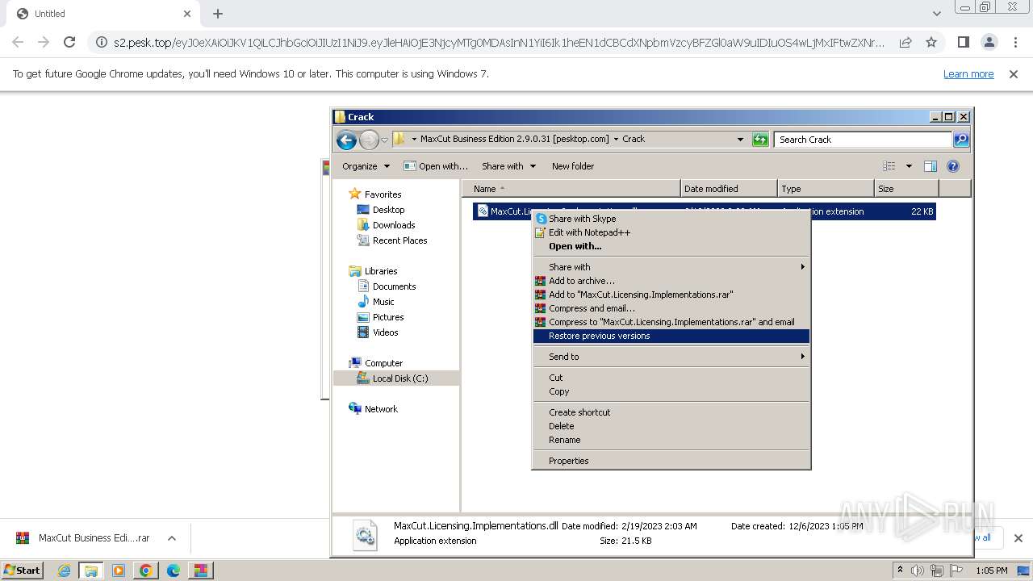The image size is (1033, 581).
Task: Select Open with... in context menu
Action: (671, 246)
